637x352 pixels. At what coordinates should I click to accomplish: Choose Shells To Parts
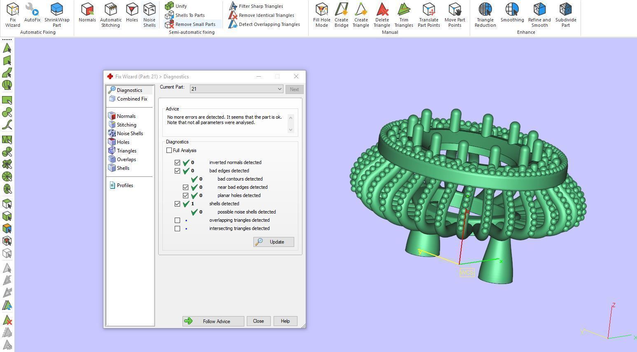[185, 15]
